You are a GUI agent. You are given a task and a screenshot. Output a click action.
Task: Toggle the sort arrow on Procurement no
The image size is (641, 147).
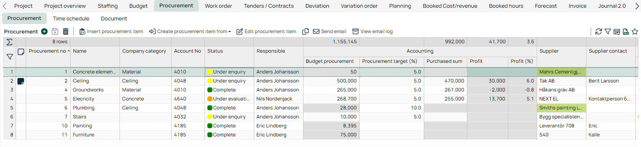coord(68,51)
